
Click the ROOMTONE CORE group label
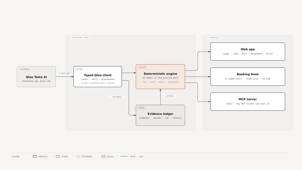point(80,37)
